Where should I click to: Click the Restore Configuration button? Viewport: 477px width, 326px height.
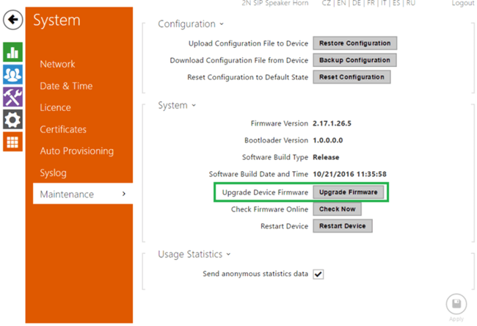click(354, 43)
